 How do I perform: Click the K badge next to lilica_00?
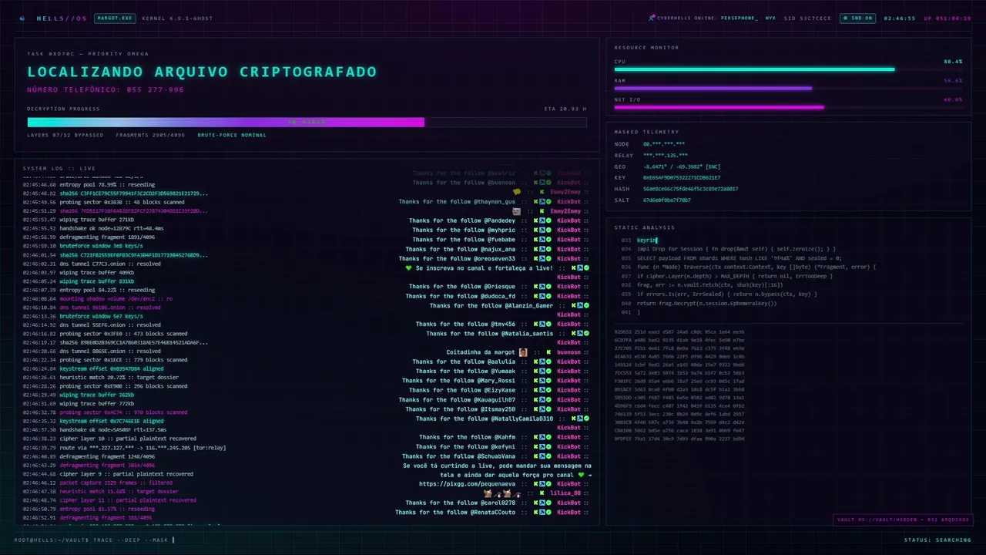click(543, 493)
